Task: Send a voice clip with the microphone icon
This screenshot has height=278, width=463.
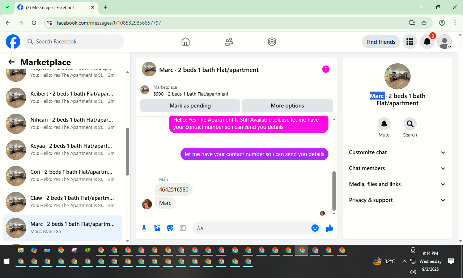Action: (x=144, y=228)
